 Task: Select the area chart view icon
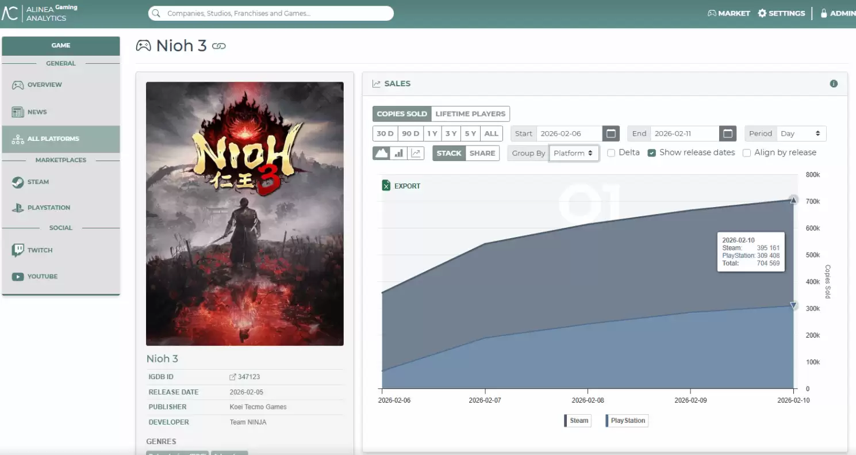(x=381, y=153)
